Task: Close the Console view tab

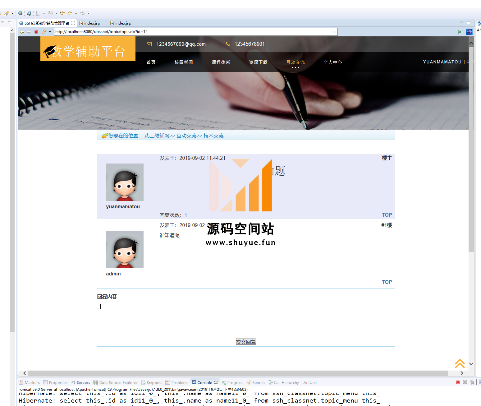Action: [216, 382]
